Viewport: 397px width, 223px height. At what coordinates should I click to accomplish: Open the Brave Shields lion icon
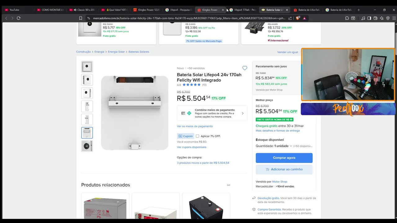(x=298, y=18)
